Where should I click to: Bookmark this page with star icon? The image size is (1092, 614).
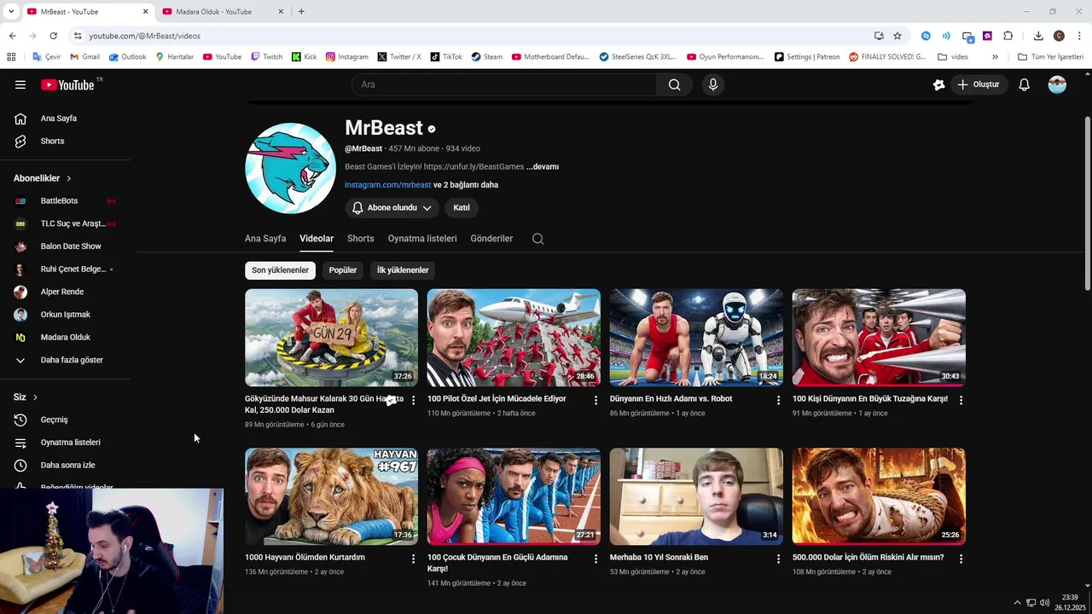(x=897, y=36)
